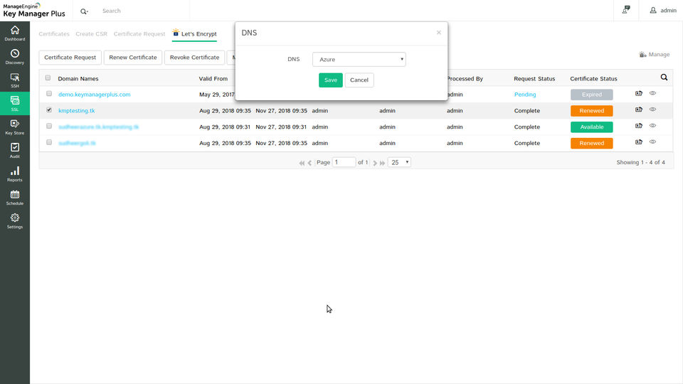This screenshot has height=384, width=683.
Task: Click the Renewed badge in kmptesting.tk row
Action: point(591,111)
